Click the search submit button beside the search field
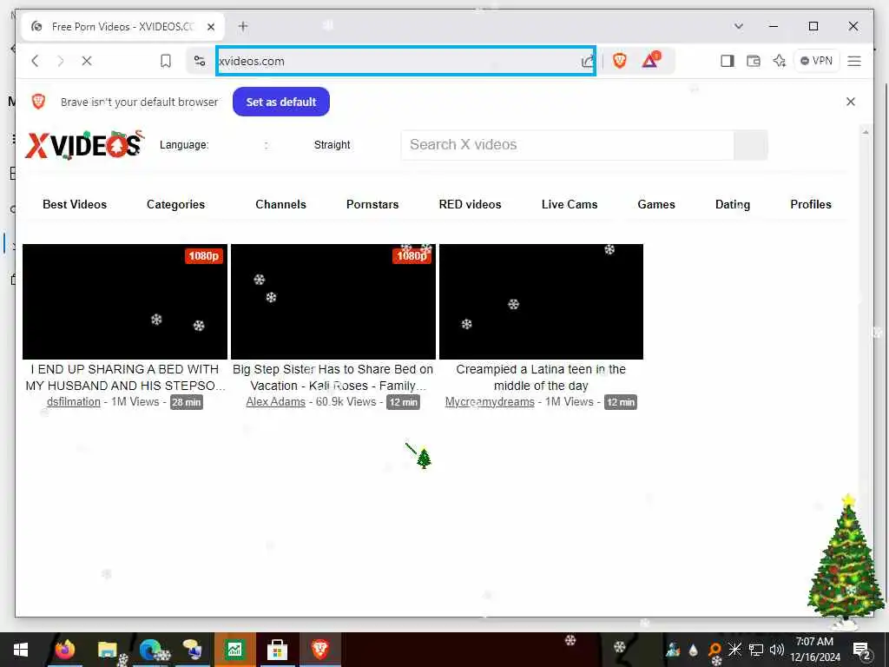This screenshot has width=889, height=667. click(751, 145)
